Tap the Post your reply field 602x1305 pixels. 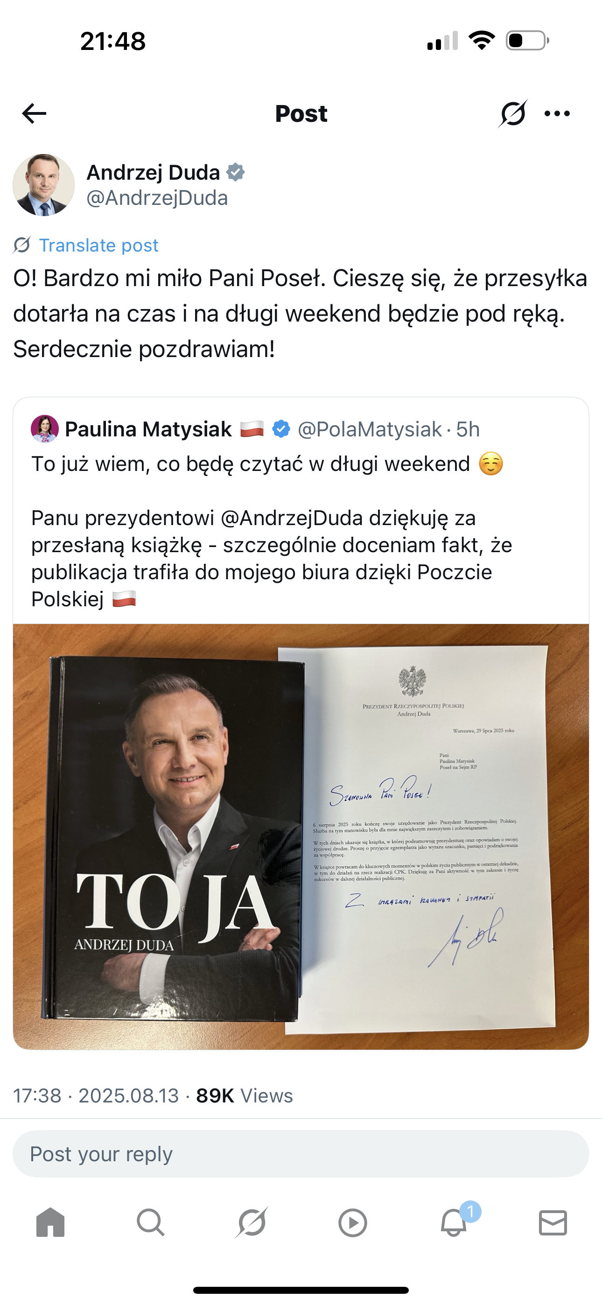[x=301, y=1155]
